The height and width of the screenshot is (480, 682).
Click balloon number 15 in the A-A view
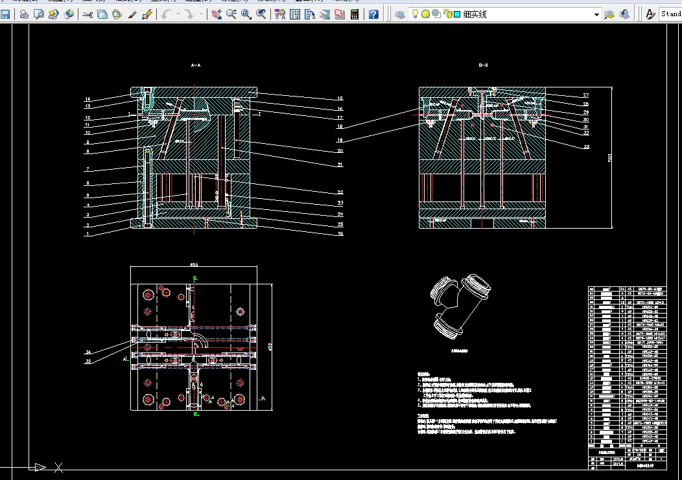[x=340, y=98]
